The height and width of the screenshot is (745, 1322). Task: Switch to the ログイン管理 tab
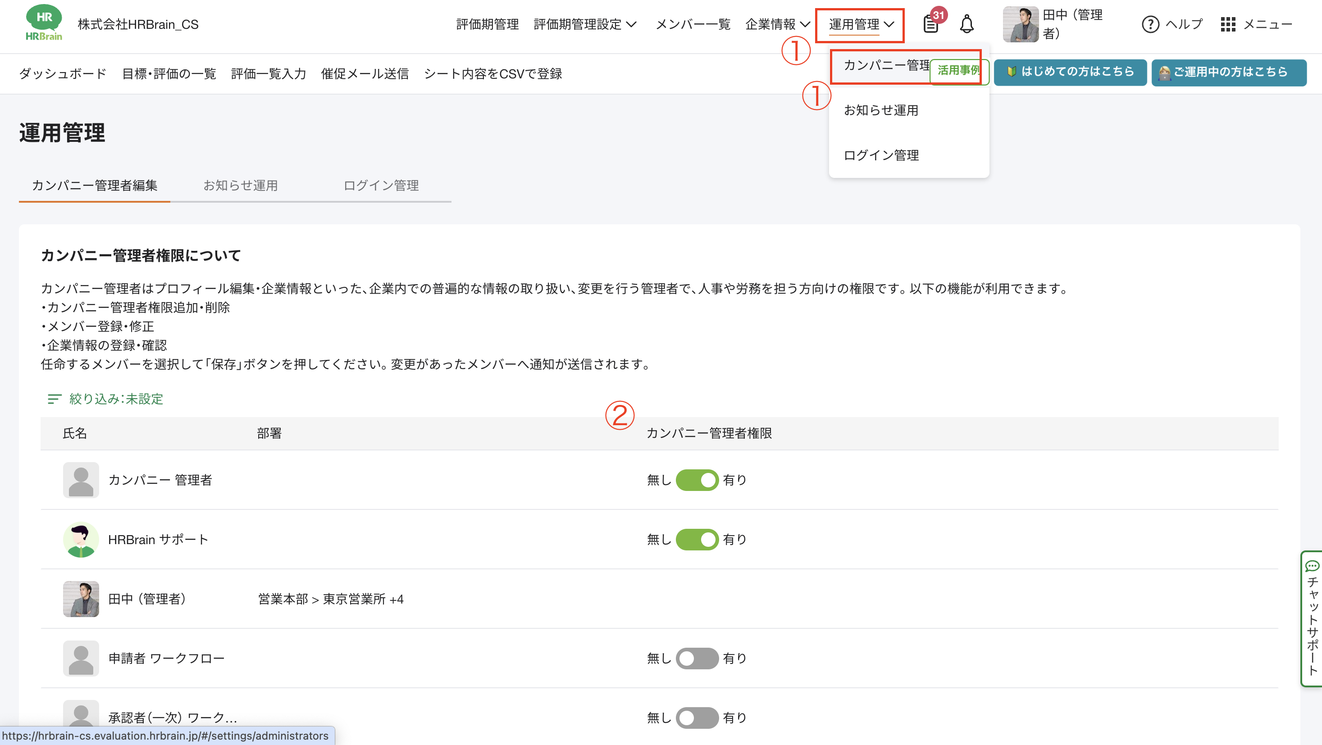coord(381,185)
